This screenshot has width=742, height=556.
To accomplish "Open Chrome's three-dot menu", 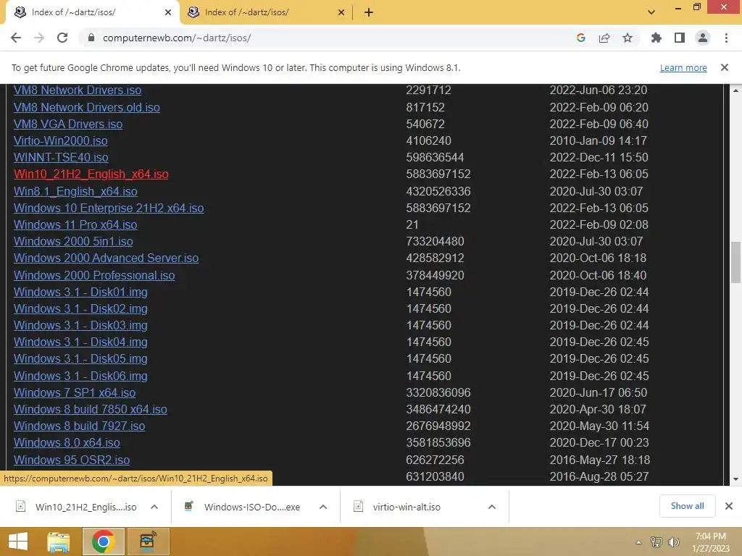I will (x=726, y=38).
